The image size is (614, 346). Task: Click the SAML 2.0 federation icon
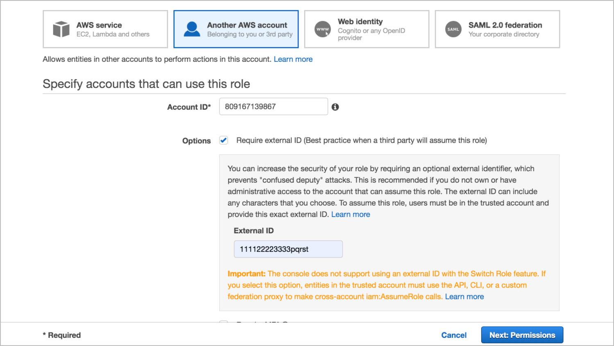pos(453,29)
